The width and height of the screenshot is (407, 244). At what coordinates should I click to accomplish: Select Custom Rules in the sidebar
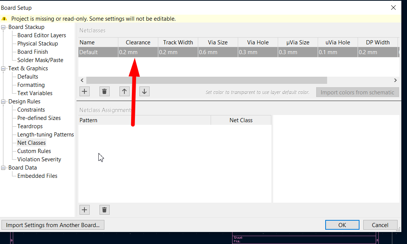34,151
